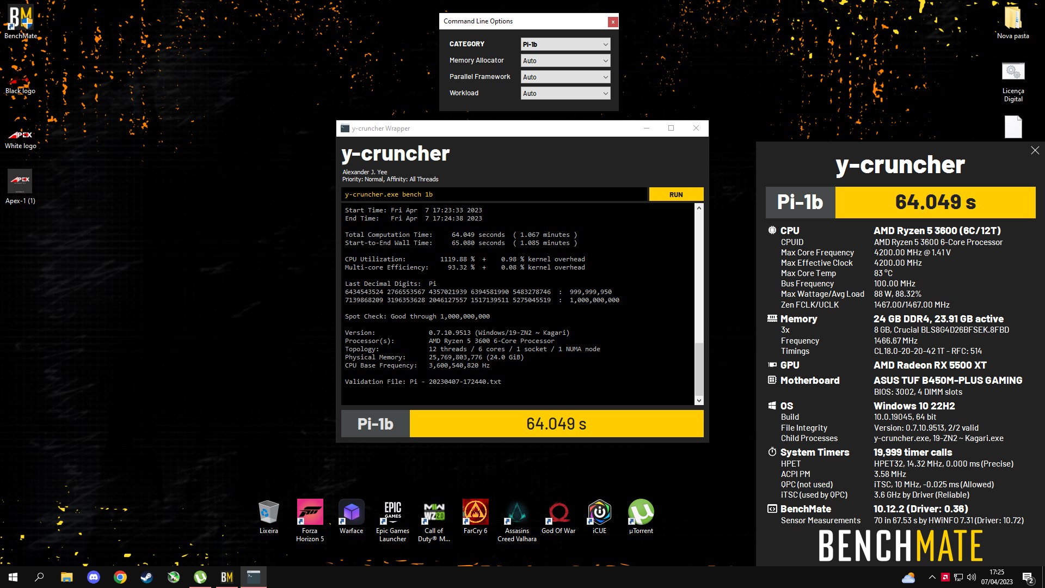Open the CATEGORY Pi-1b dropdown

point(565,44)
